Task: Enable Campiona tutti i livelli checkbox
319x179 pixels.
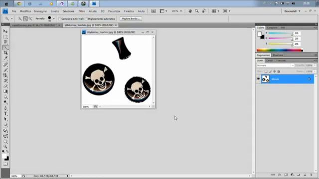Action: [x=60, y=19]
